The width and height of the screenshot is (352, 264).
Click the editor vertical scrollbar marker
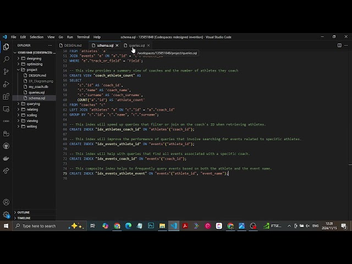350,164
